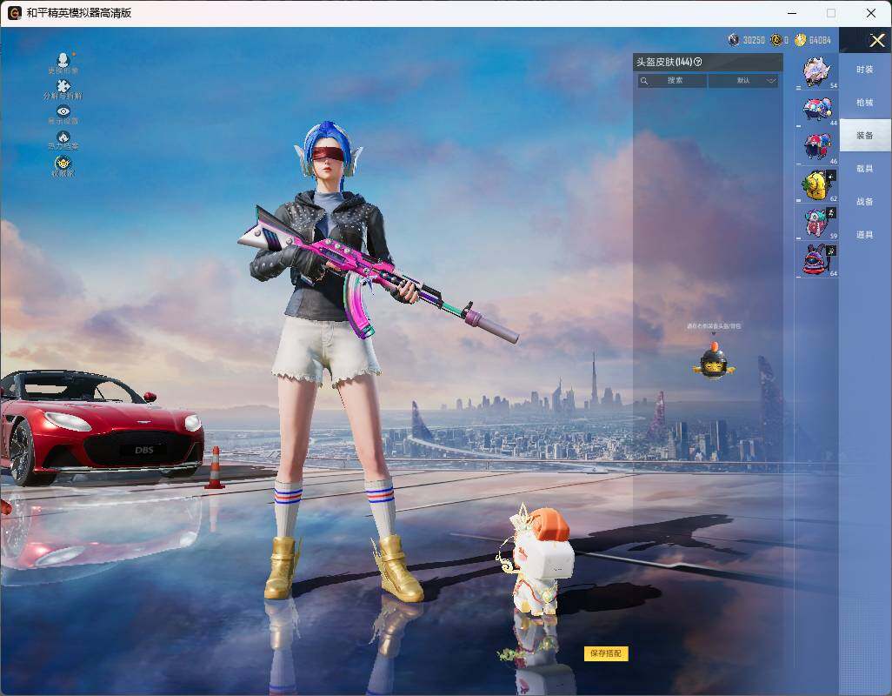This screenshot has height=696, width=892.
Task: Click small badge icon on thumbnail 59
Action: 831,213
